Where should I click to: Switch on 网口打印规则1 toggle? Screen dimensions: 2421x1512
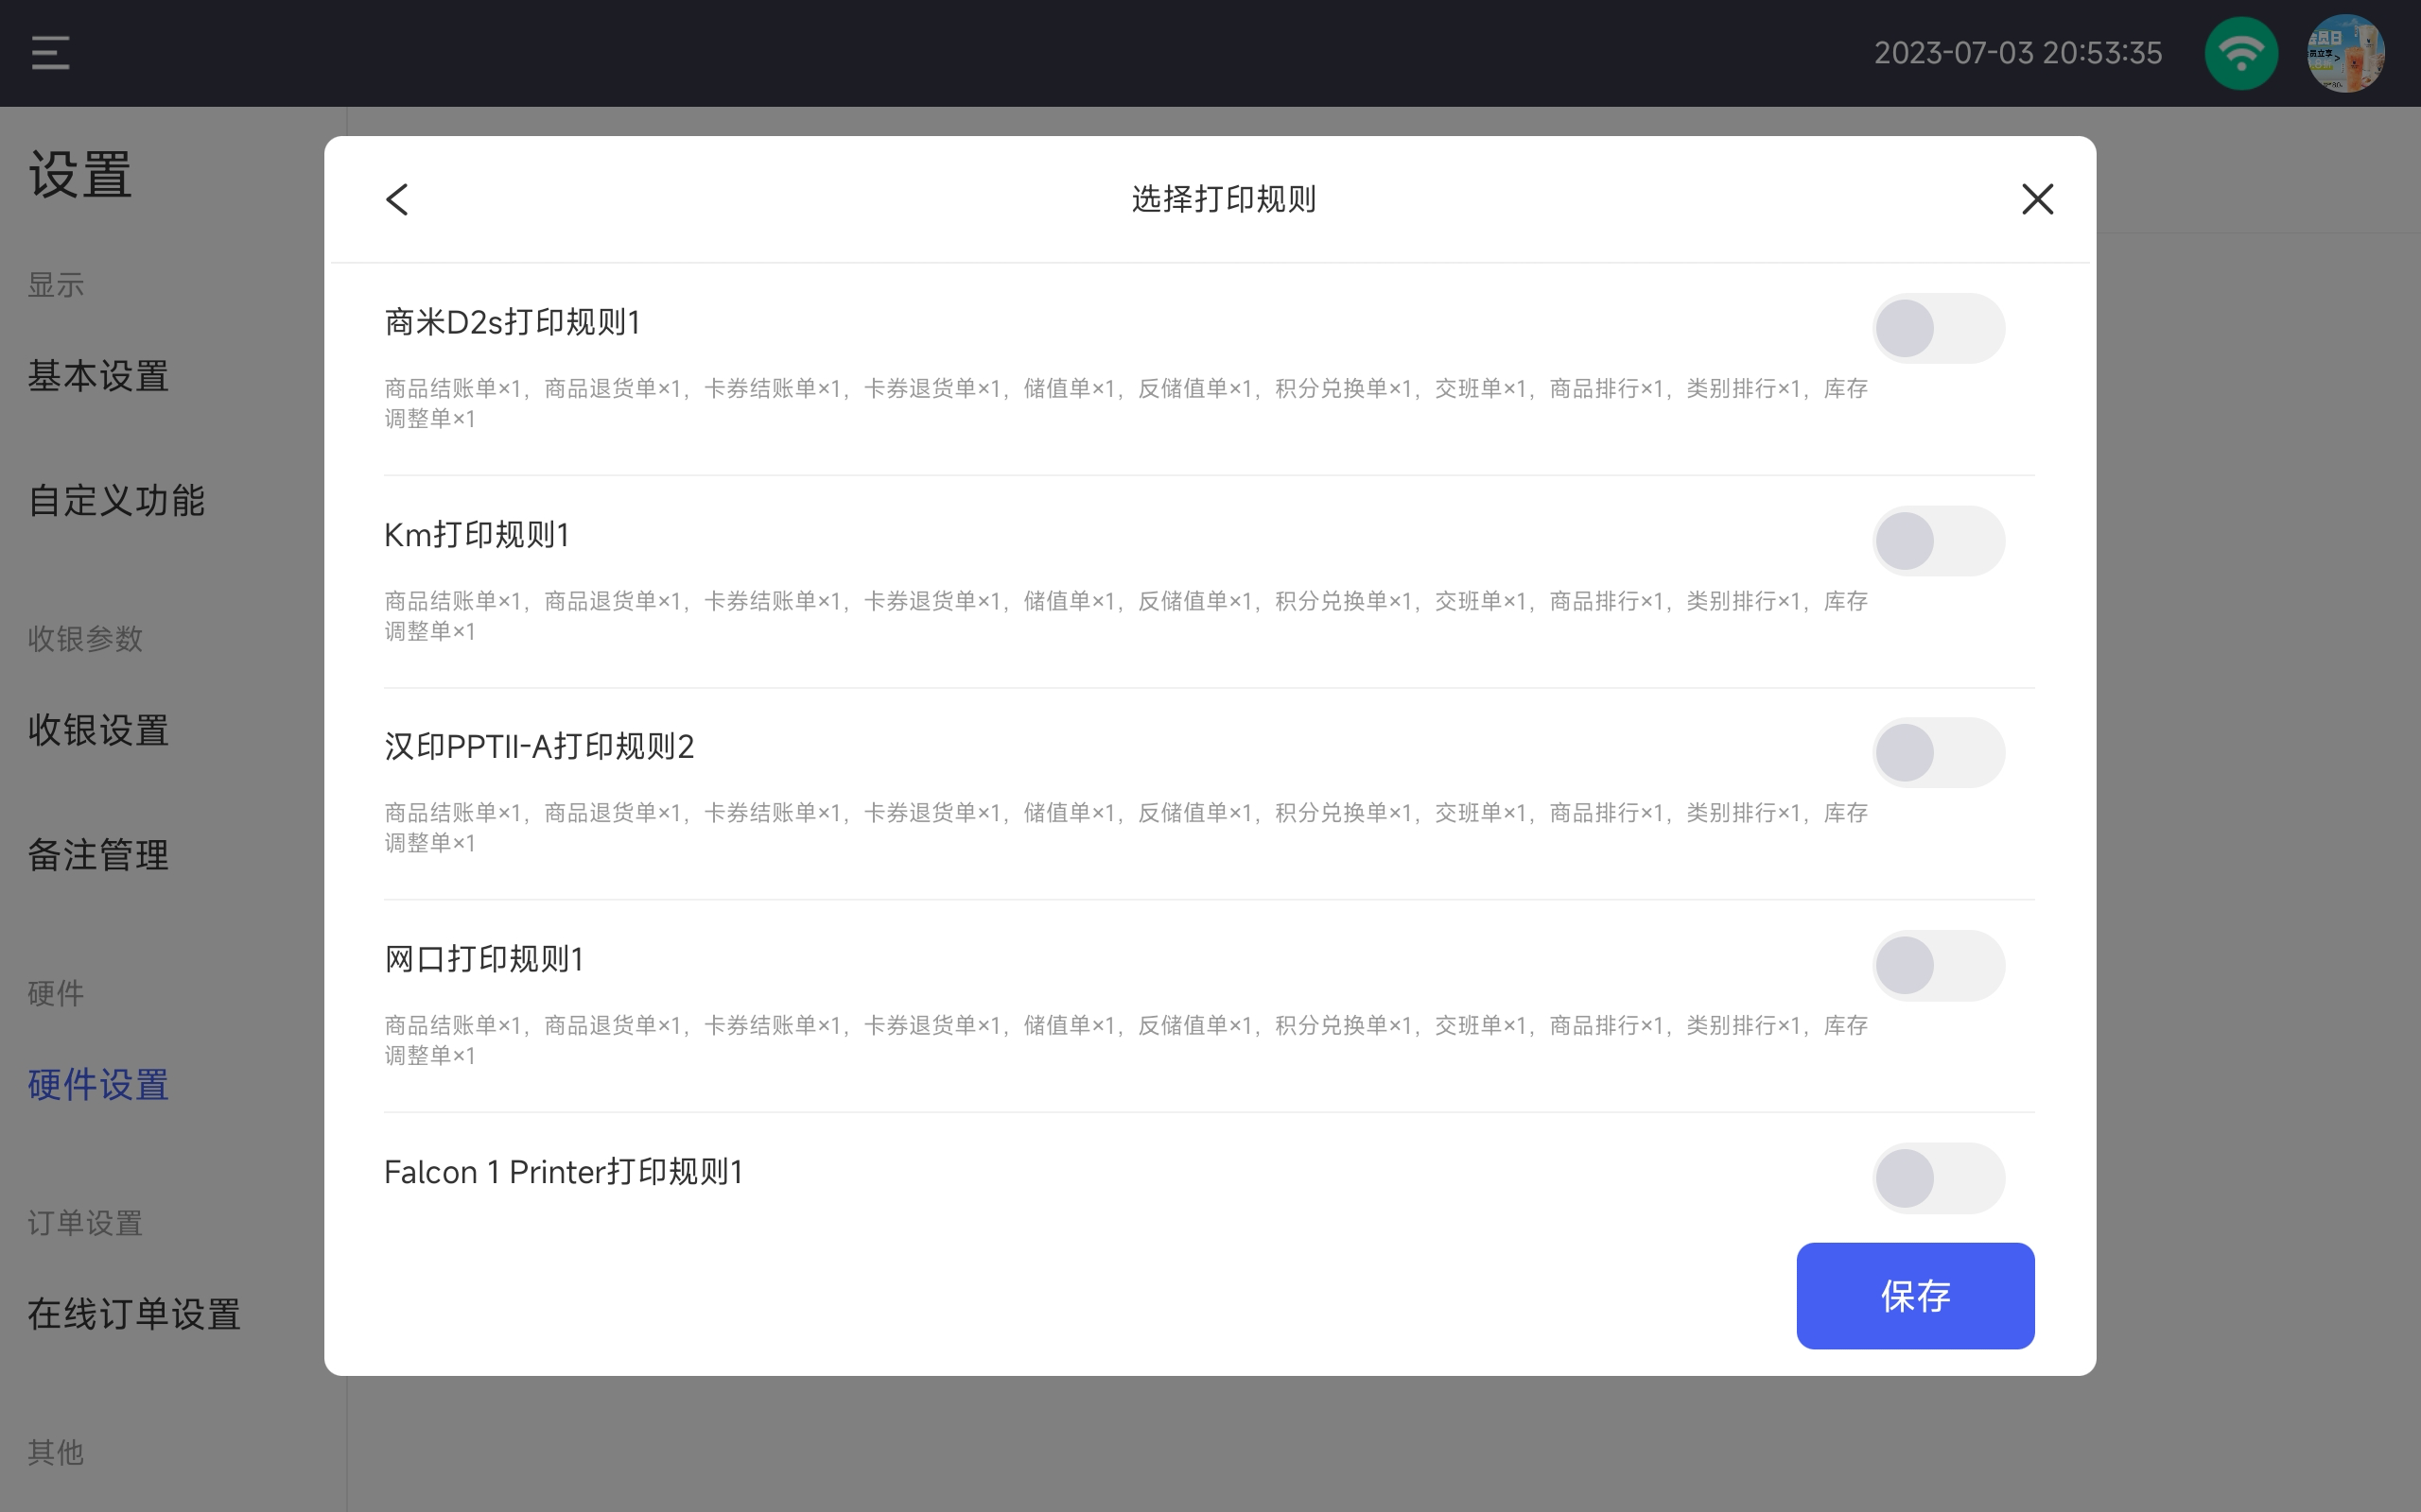[1938, 966]
